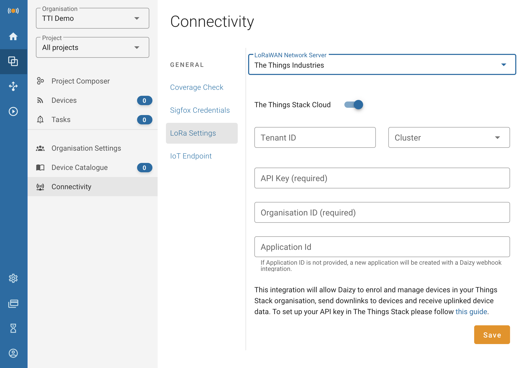Open the user account profile icon

[13, 353]
